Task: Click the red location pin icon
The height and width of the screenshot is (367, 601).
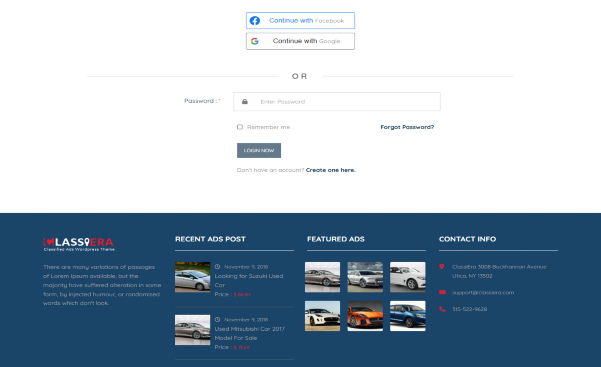Action: point(442,266)
